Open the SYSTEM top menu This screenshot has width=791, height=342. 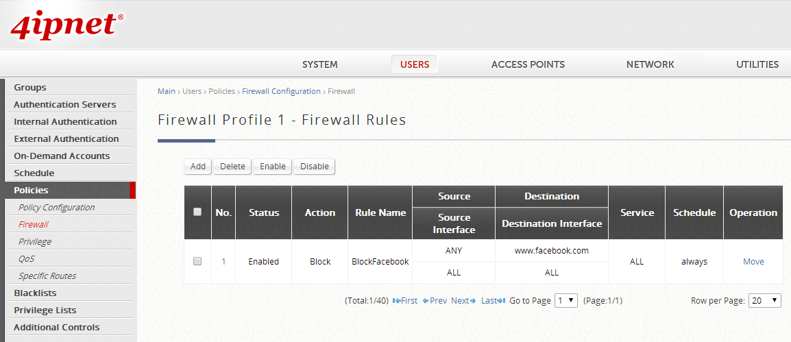pyautogui.click(x=320, y=64)
